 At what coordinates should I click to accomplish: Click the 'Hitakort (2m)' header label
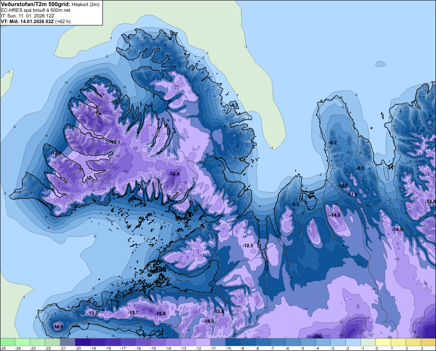(x=85, y=4)
